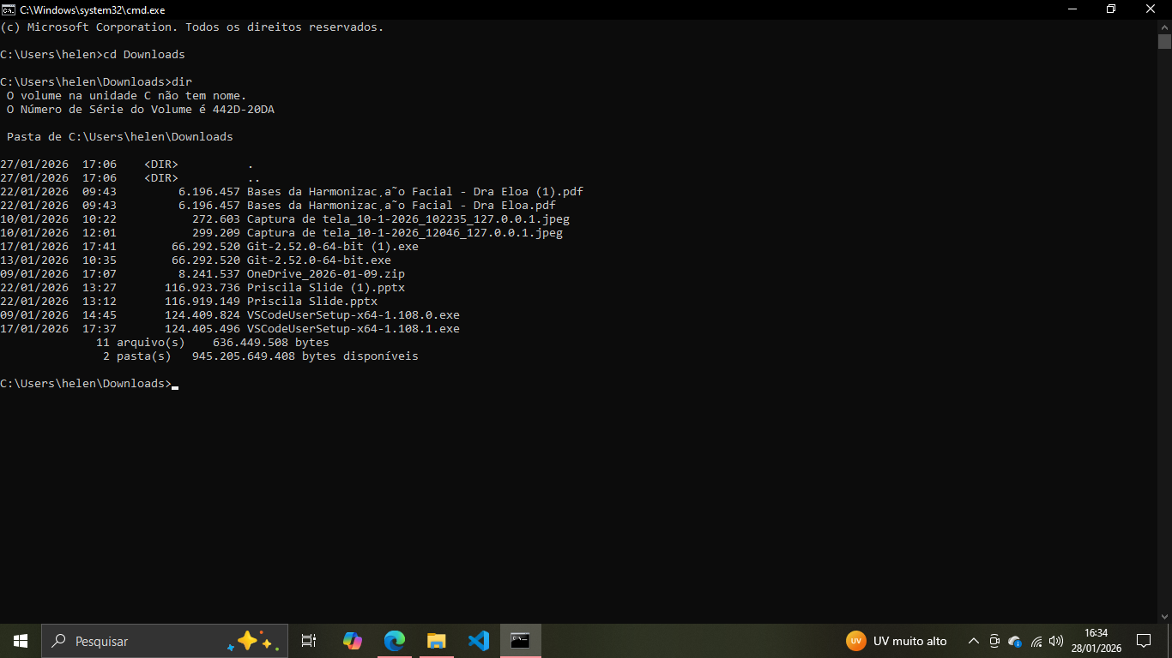The image size is (1172, 658).
Task: Switch to Visual Studio Code in the taskbar
Action: pos(478,641)
